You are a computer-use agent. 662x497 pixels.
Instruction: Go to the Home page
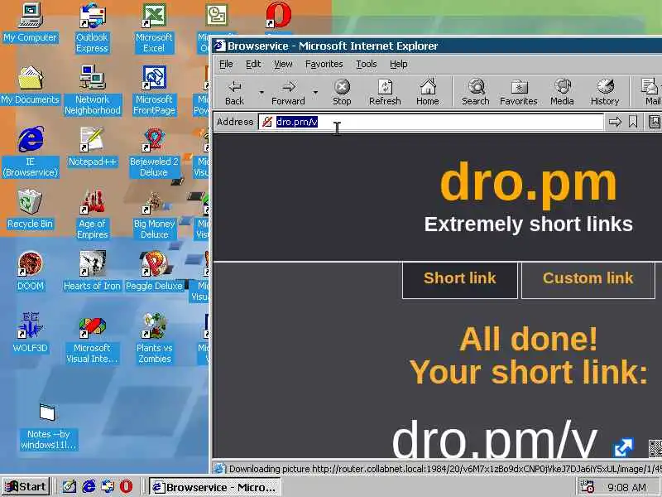pos(427,92)
